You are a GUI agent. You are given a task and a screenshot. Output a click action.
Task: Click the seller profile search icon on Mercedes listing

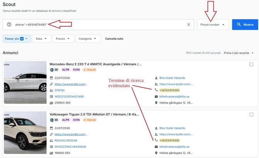tap(156, 84)
